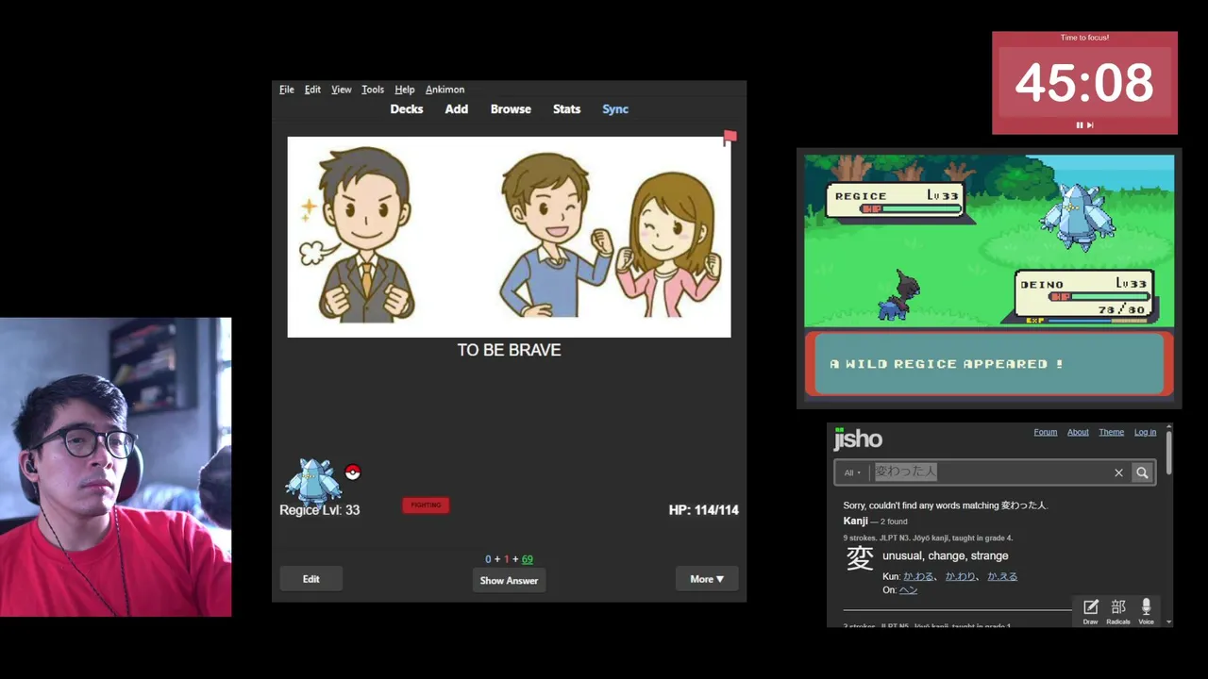Click the Pokeball icon beside Regice
The image size is (1208, 679).
353,472
